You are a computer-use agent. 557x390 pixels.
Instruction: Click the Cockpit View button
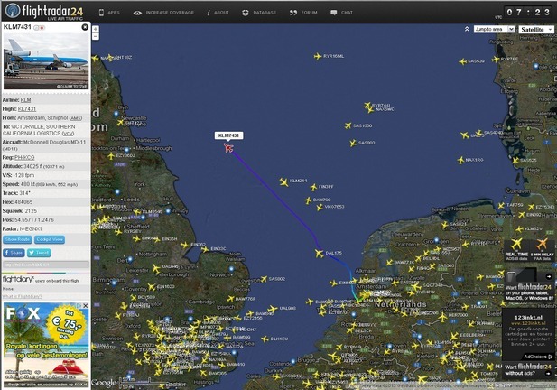tap(50, 240)
